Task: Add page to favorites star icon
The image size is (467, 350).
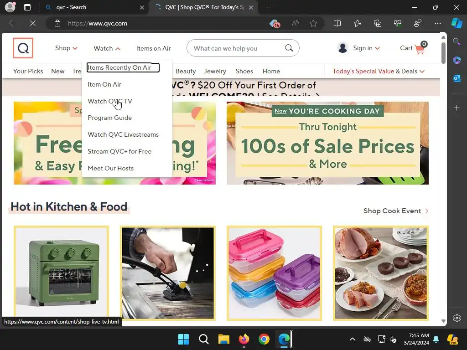Action: coord(313,23)
